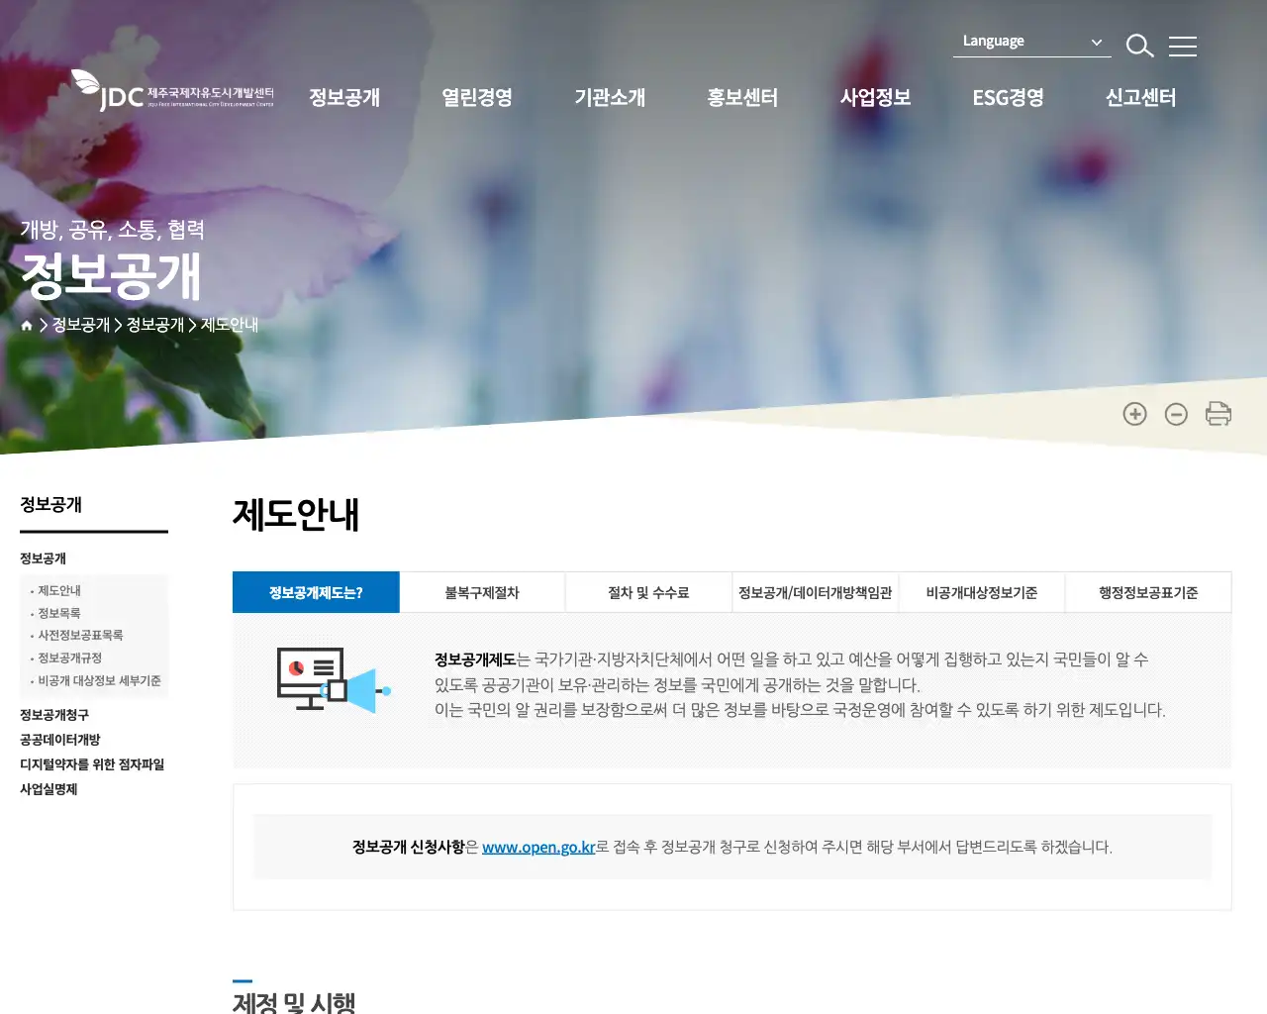Click the 제도안내 page heading
The image size is (1267, 1014).
click(x=296, y=515)
